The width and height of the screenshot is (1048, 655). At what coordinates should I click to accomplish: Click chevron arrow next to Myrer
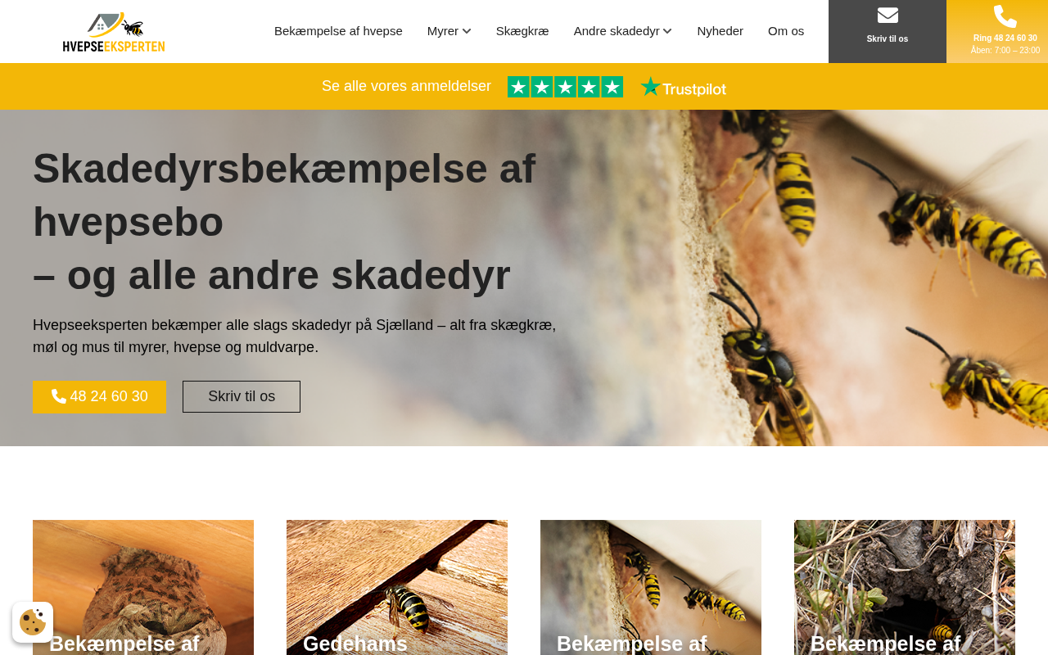(467, 31)
